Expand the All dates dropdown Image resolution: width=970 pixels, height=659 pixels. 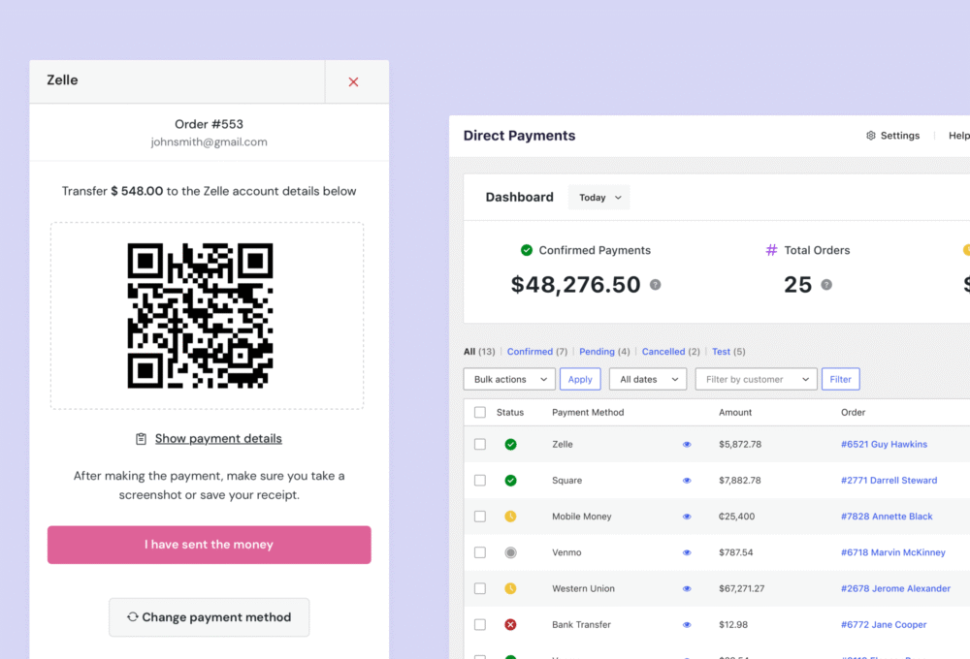(x=647, y=379)
